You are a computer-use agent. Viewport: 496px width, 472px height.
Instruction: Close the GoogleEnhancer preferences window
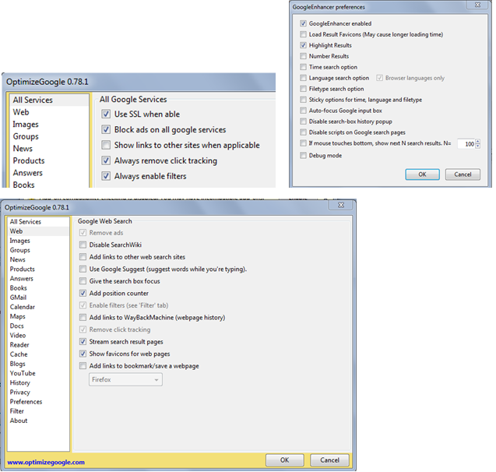477,5
